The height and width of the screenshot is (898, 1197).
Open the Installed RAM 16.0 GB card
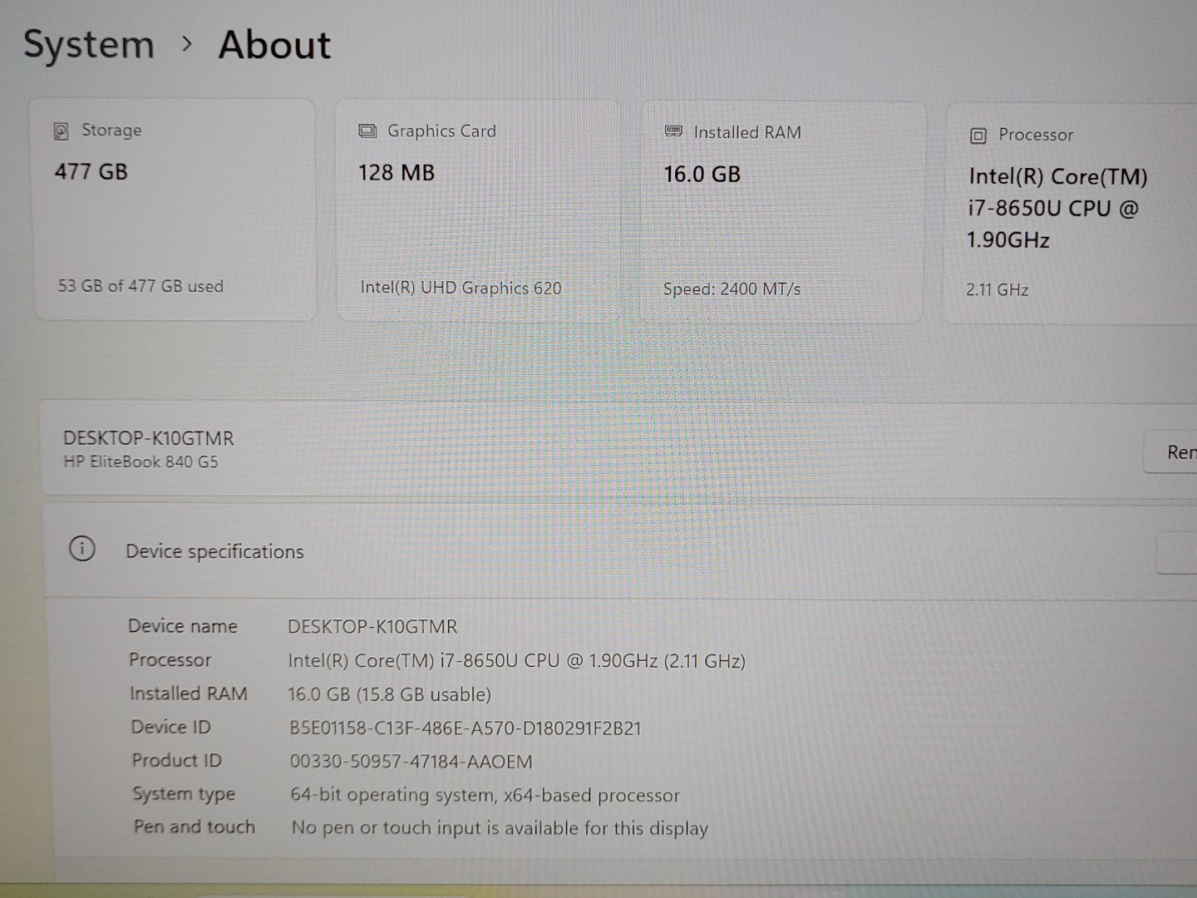783,211
